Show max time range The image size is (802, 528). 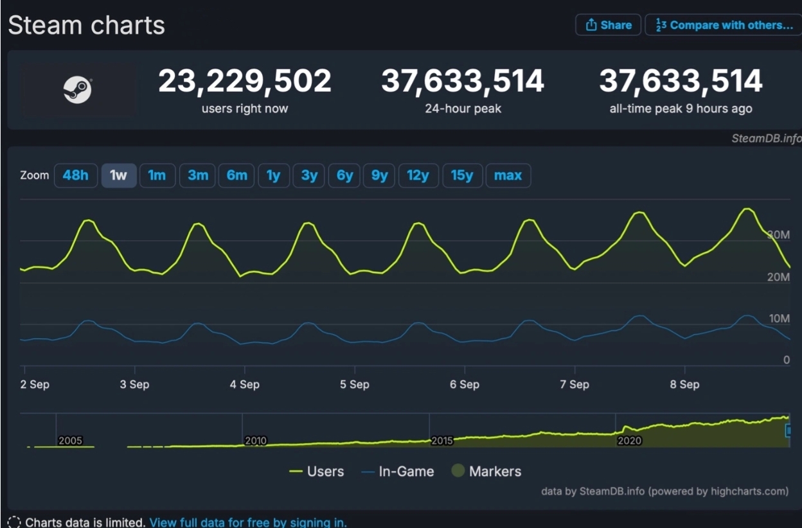[508, 175]
